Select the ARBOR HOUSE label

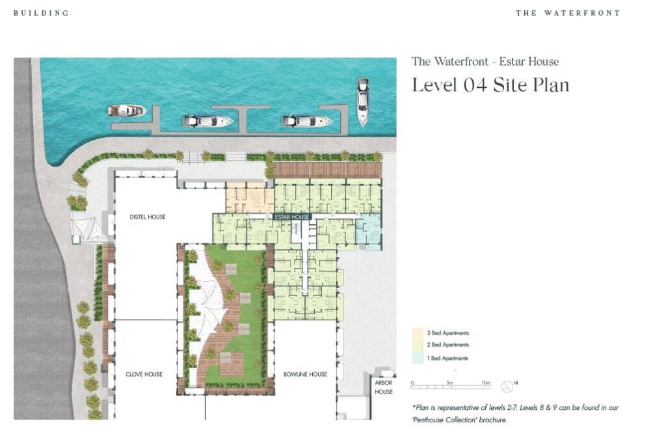click(x=384, y=387)
